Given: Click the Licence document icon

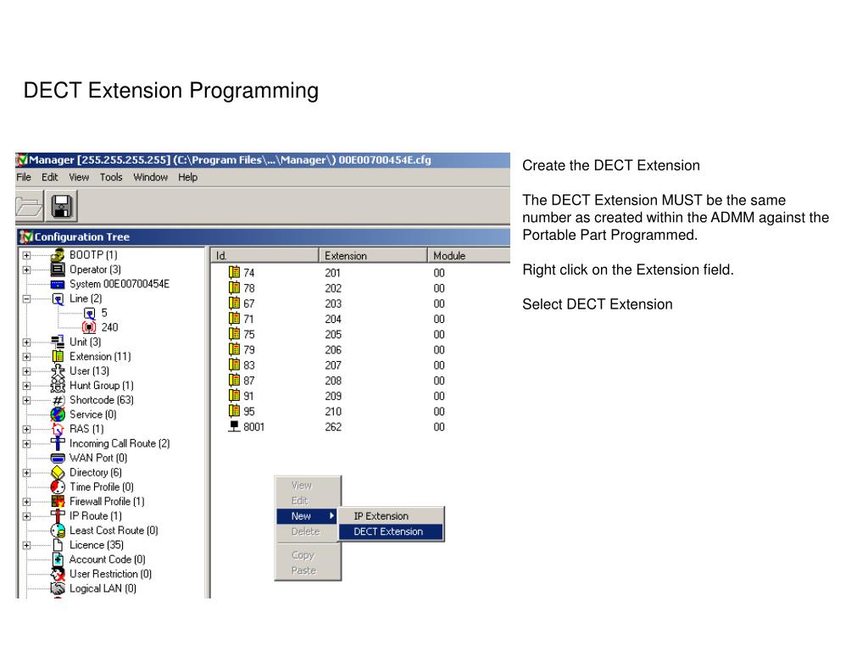Looking at the screenshot, I should tap(58, 545).
